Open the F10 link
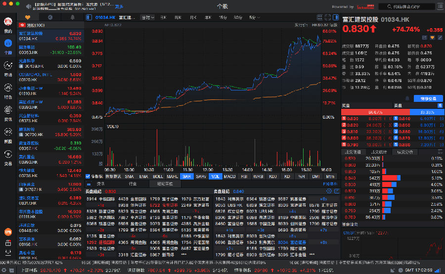Viewport: 445px width, 274px height. (x=330, y=183)
